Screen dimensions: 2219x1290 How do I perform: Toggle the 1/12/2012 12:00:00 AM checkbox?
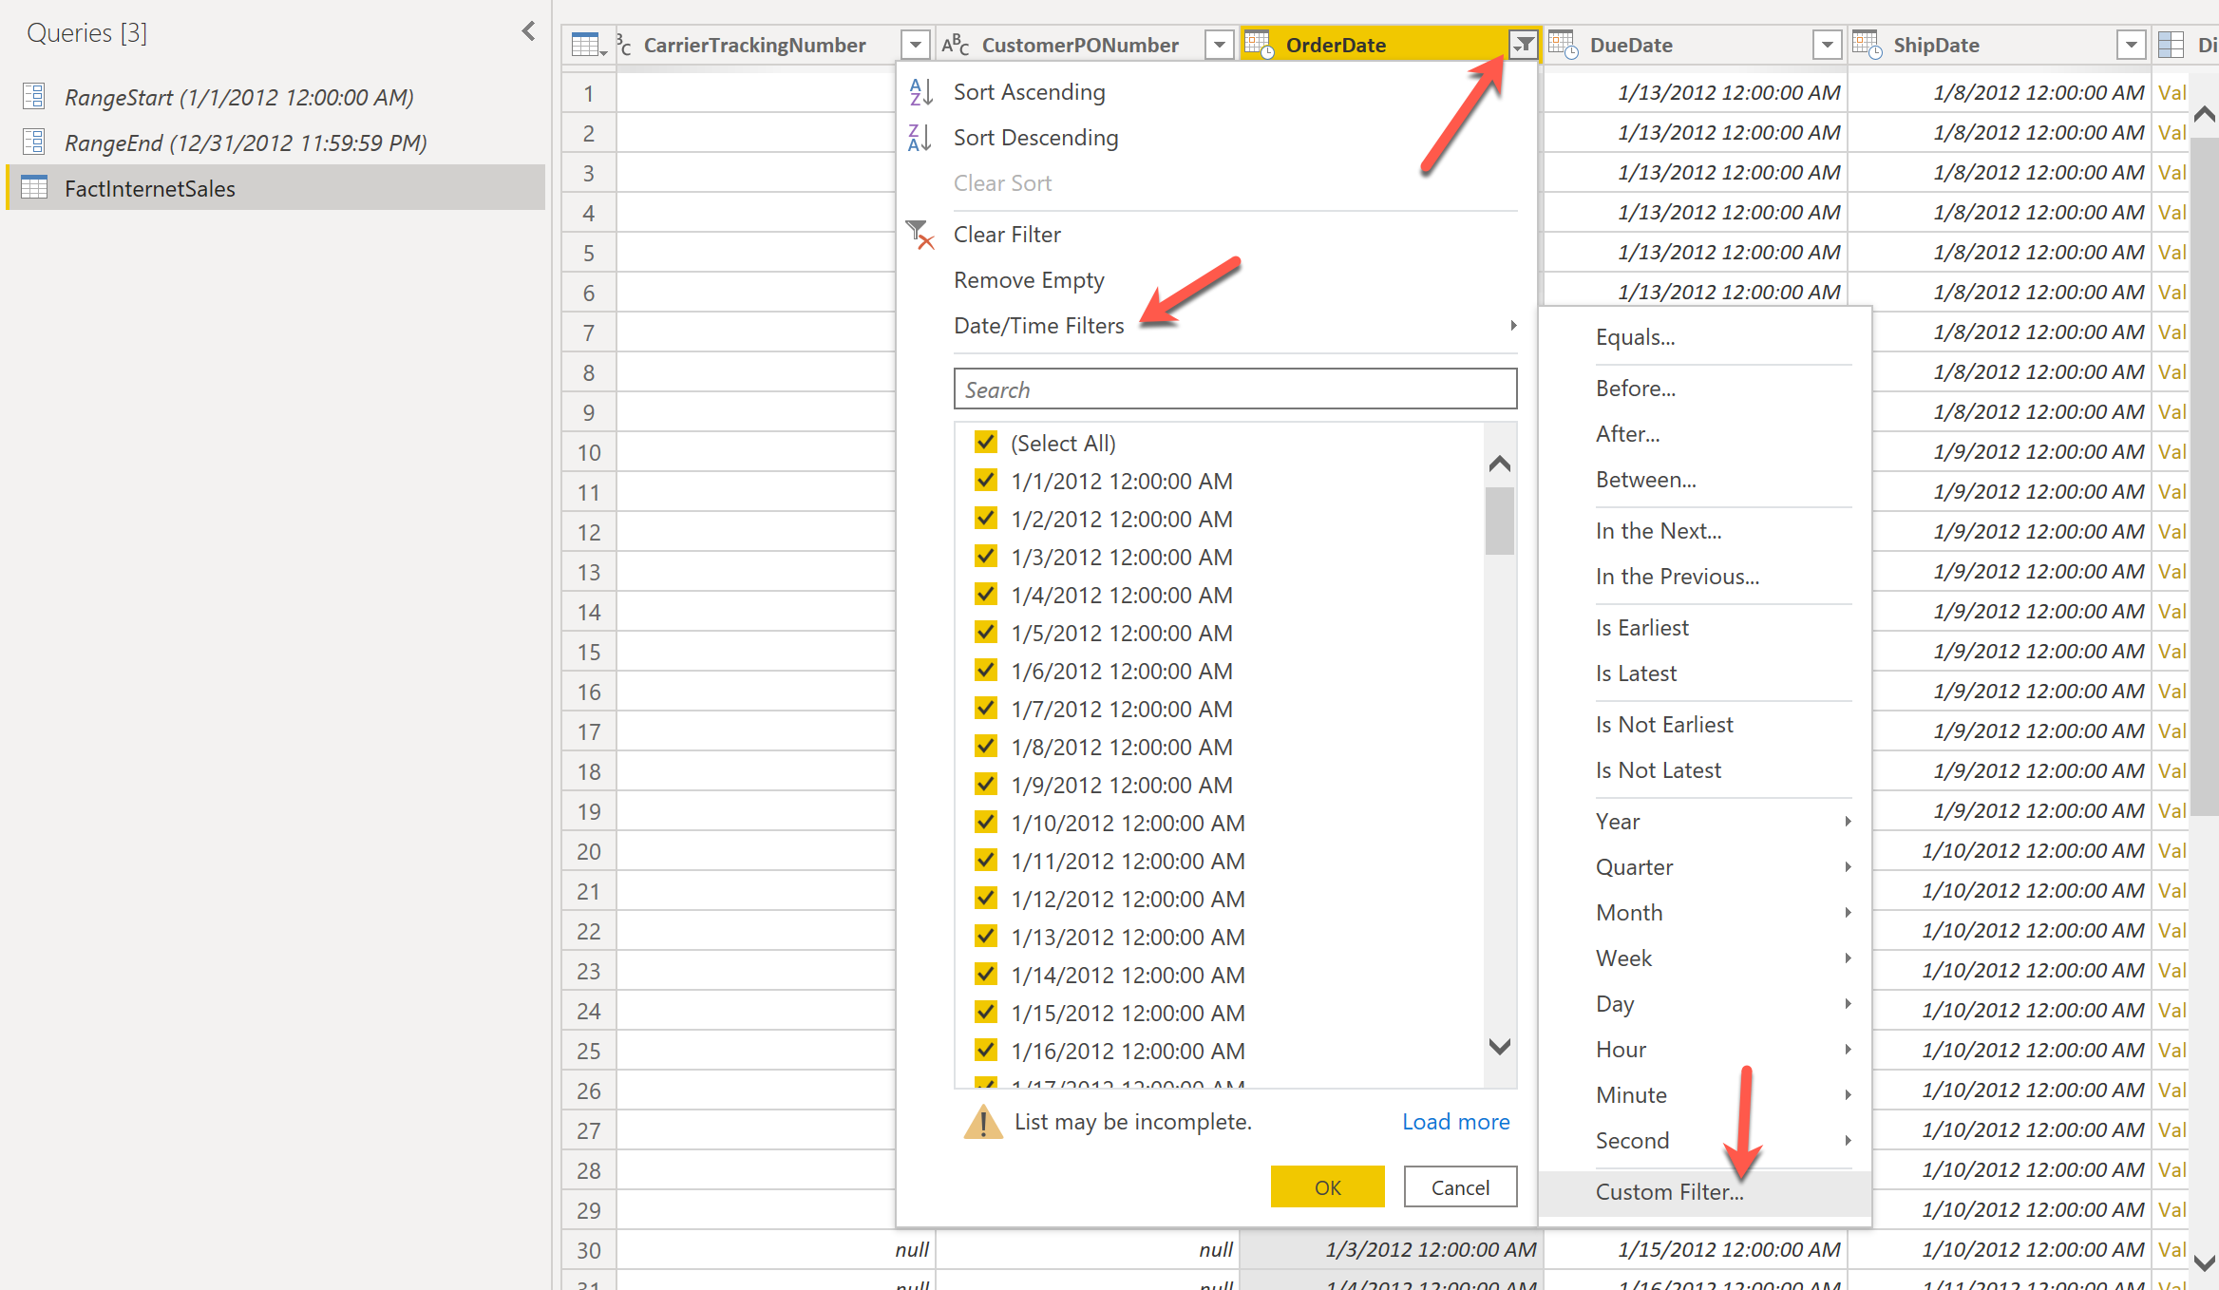pyautogui.click(x=986, y=899)
